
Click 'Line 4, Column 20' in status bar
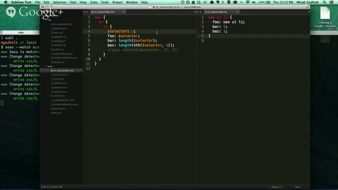click(52, 187)
